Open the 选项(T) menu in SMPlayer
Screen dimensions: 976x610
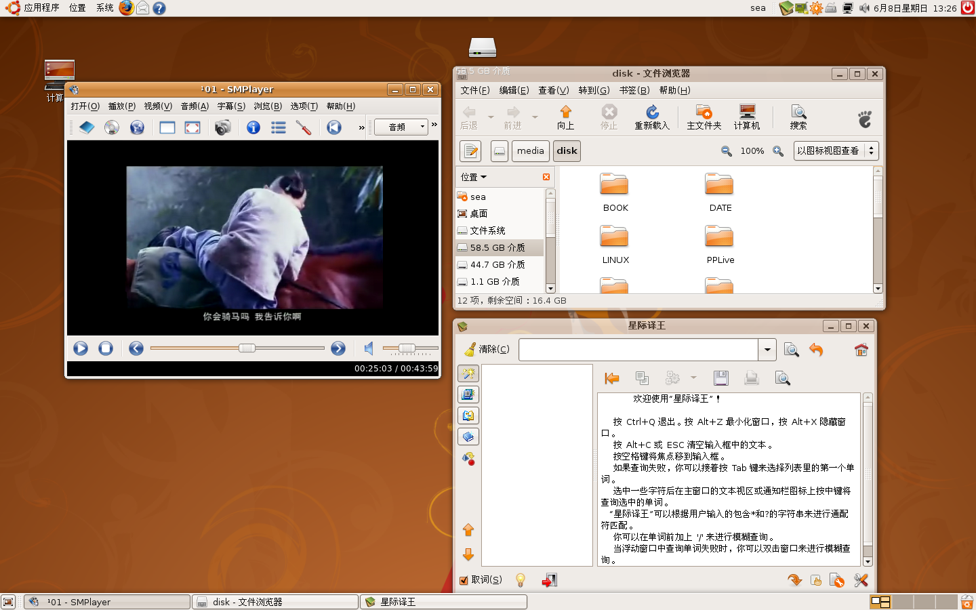click(304, 106)
